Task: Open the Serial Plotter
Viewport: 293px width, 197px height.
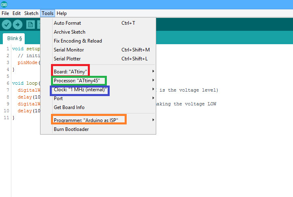Action: [x=98, y=59]
